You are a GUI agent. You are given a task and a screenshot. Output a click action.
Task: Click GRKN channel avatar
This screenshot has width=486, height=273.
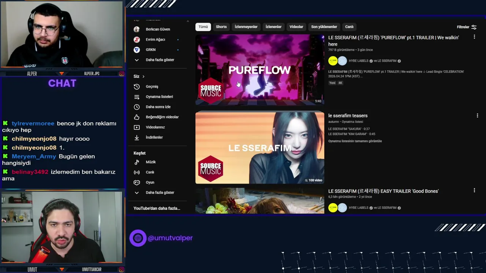tap(137, 50)
